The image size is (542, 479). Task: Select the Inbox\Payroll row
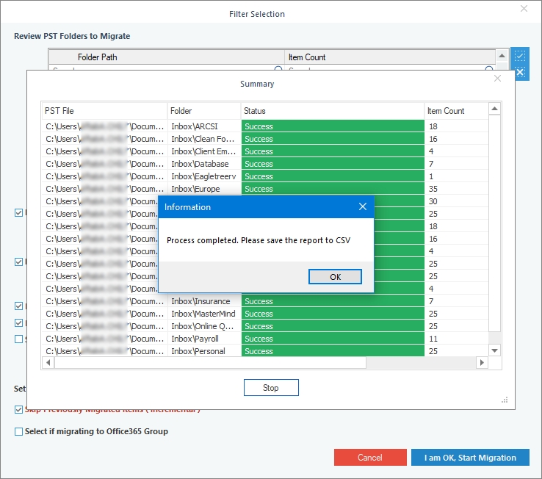coord(265,339)
